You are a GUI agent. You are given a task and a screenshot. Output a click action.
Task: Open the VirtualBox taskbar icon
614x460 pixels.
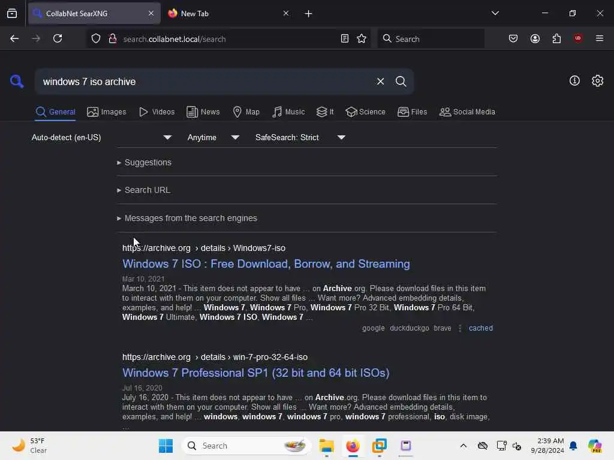pyautogui.click(x=380, y=446)
